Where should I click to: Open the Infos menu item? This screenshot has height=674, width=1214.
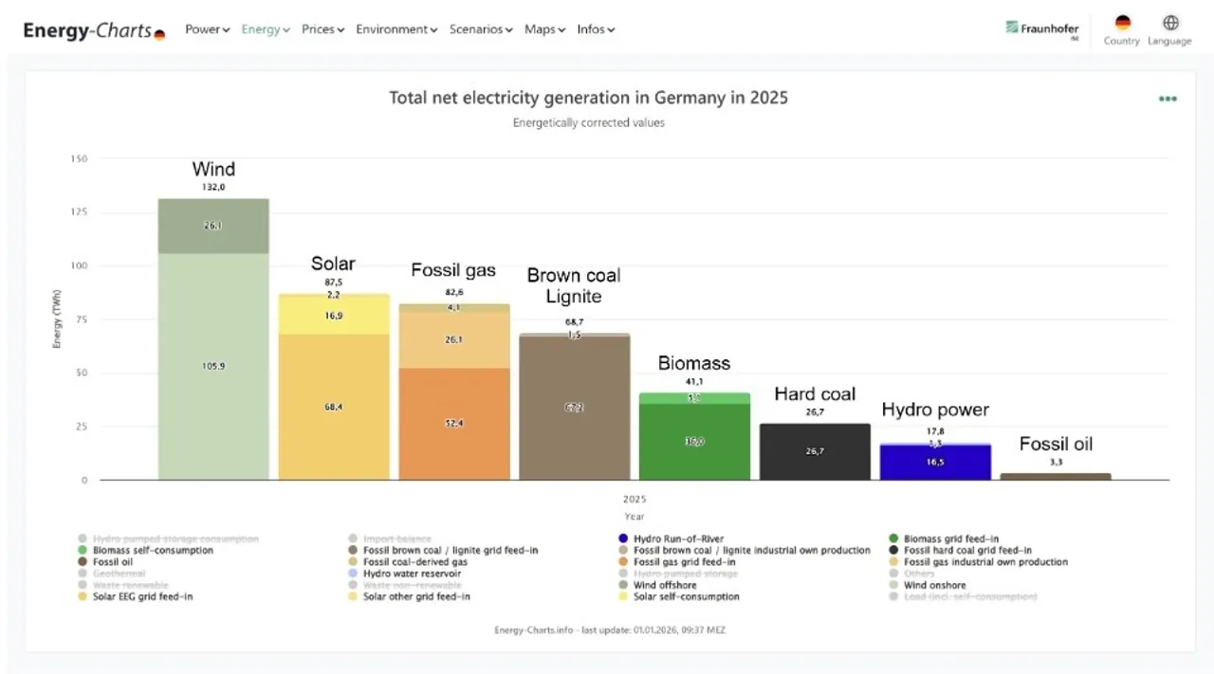click(596, 29)
